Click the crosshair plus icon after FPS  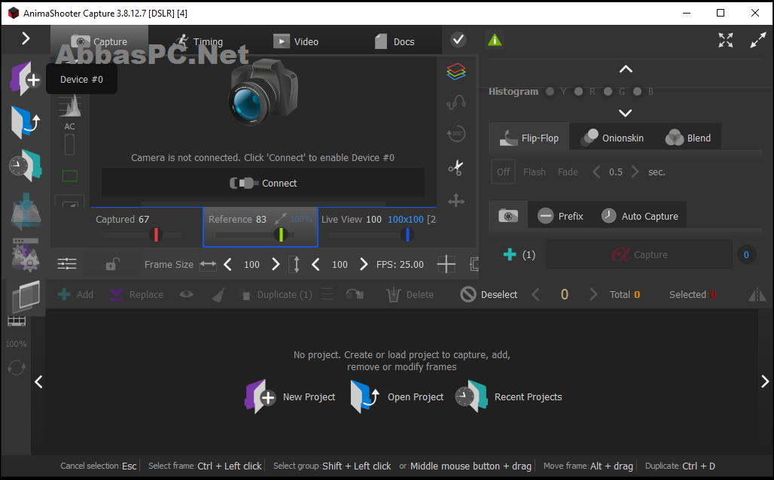446,264
